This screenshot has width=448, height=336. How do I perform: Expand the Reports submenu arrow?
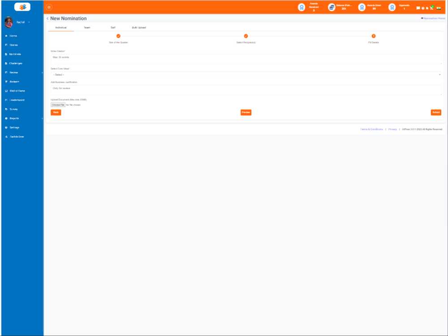click(x=42, y=118)
